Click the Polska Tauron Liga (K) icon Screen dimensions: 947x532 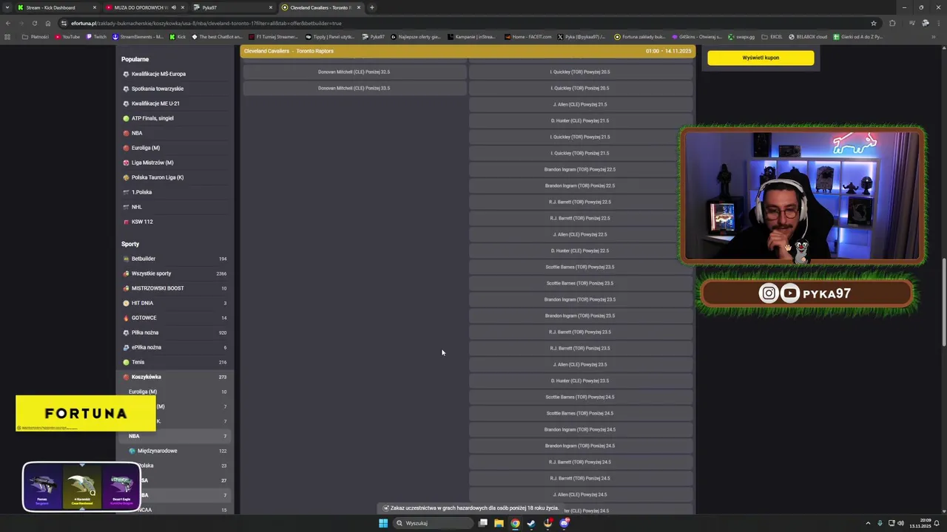(x=126, y=177)
